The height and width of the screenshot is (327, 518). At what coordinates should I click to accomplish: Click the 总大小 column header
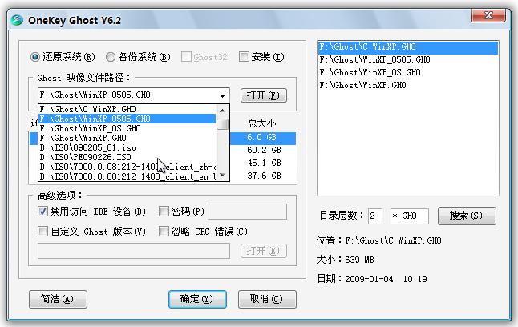click(x=261, y=123)
